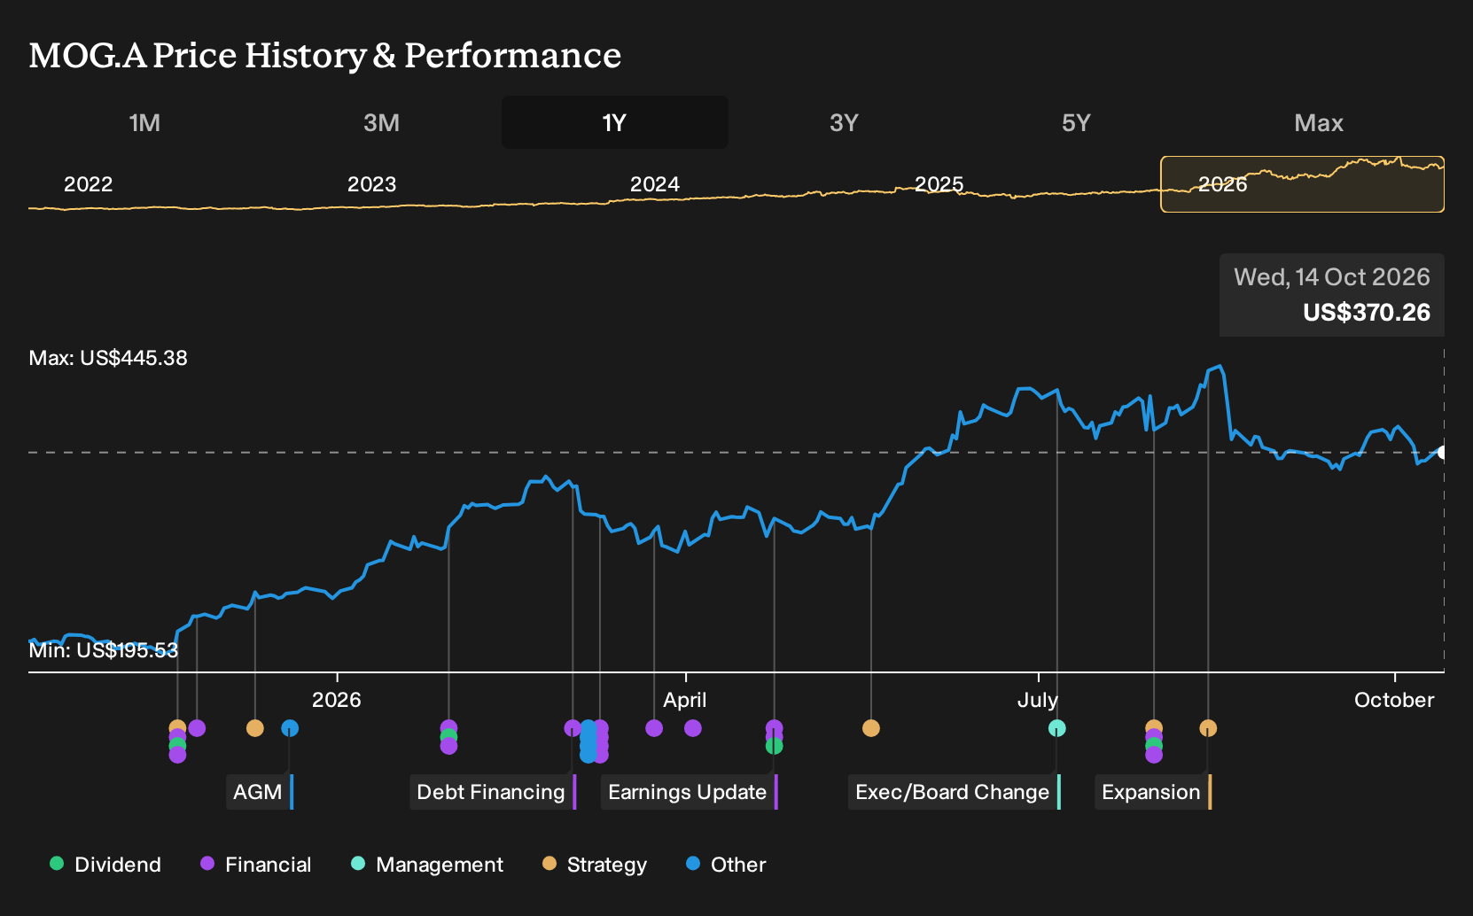Click the highlighted 2026 range selector on overview chart

click(x=1302, y=184)
